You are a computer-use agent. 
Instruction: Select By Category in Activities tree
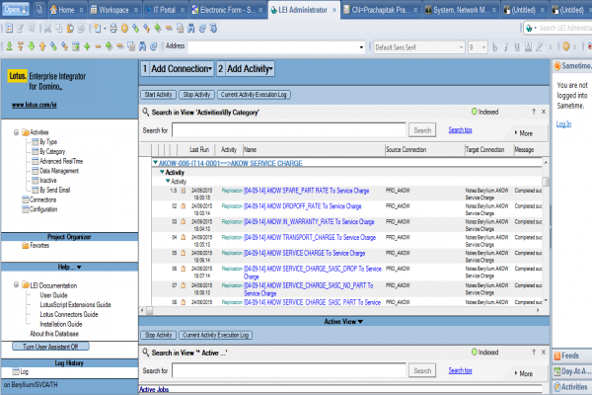tap(52, 151)
